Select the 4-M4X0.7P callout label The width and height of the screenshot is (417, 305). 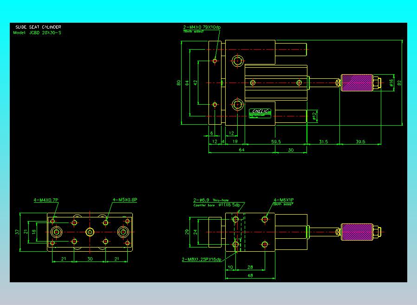point(46,200)
